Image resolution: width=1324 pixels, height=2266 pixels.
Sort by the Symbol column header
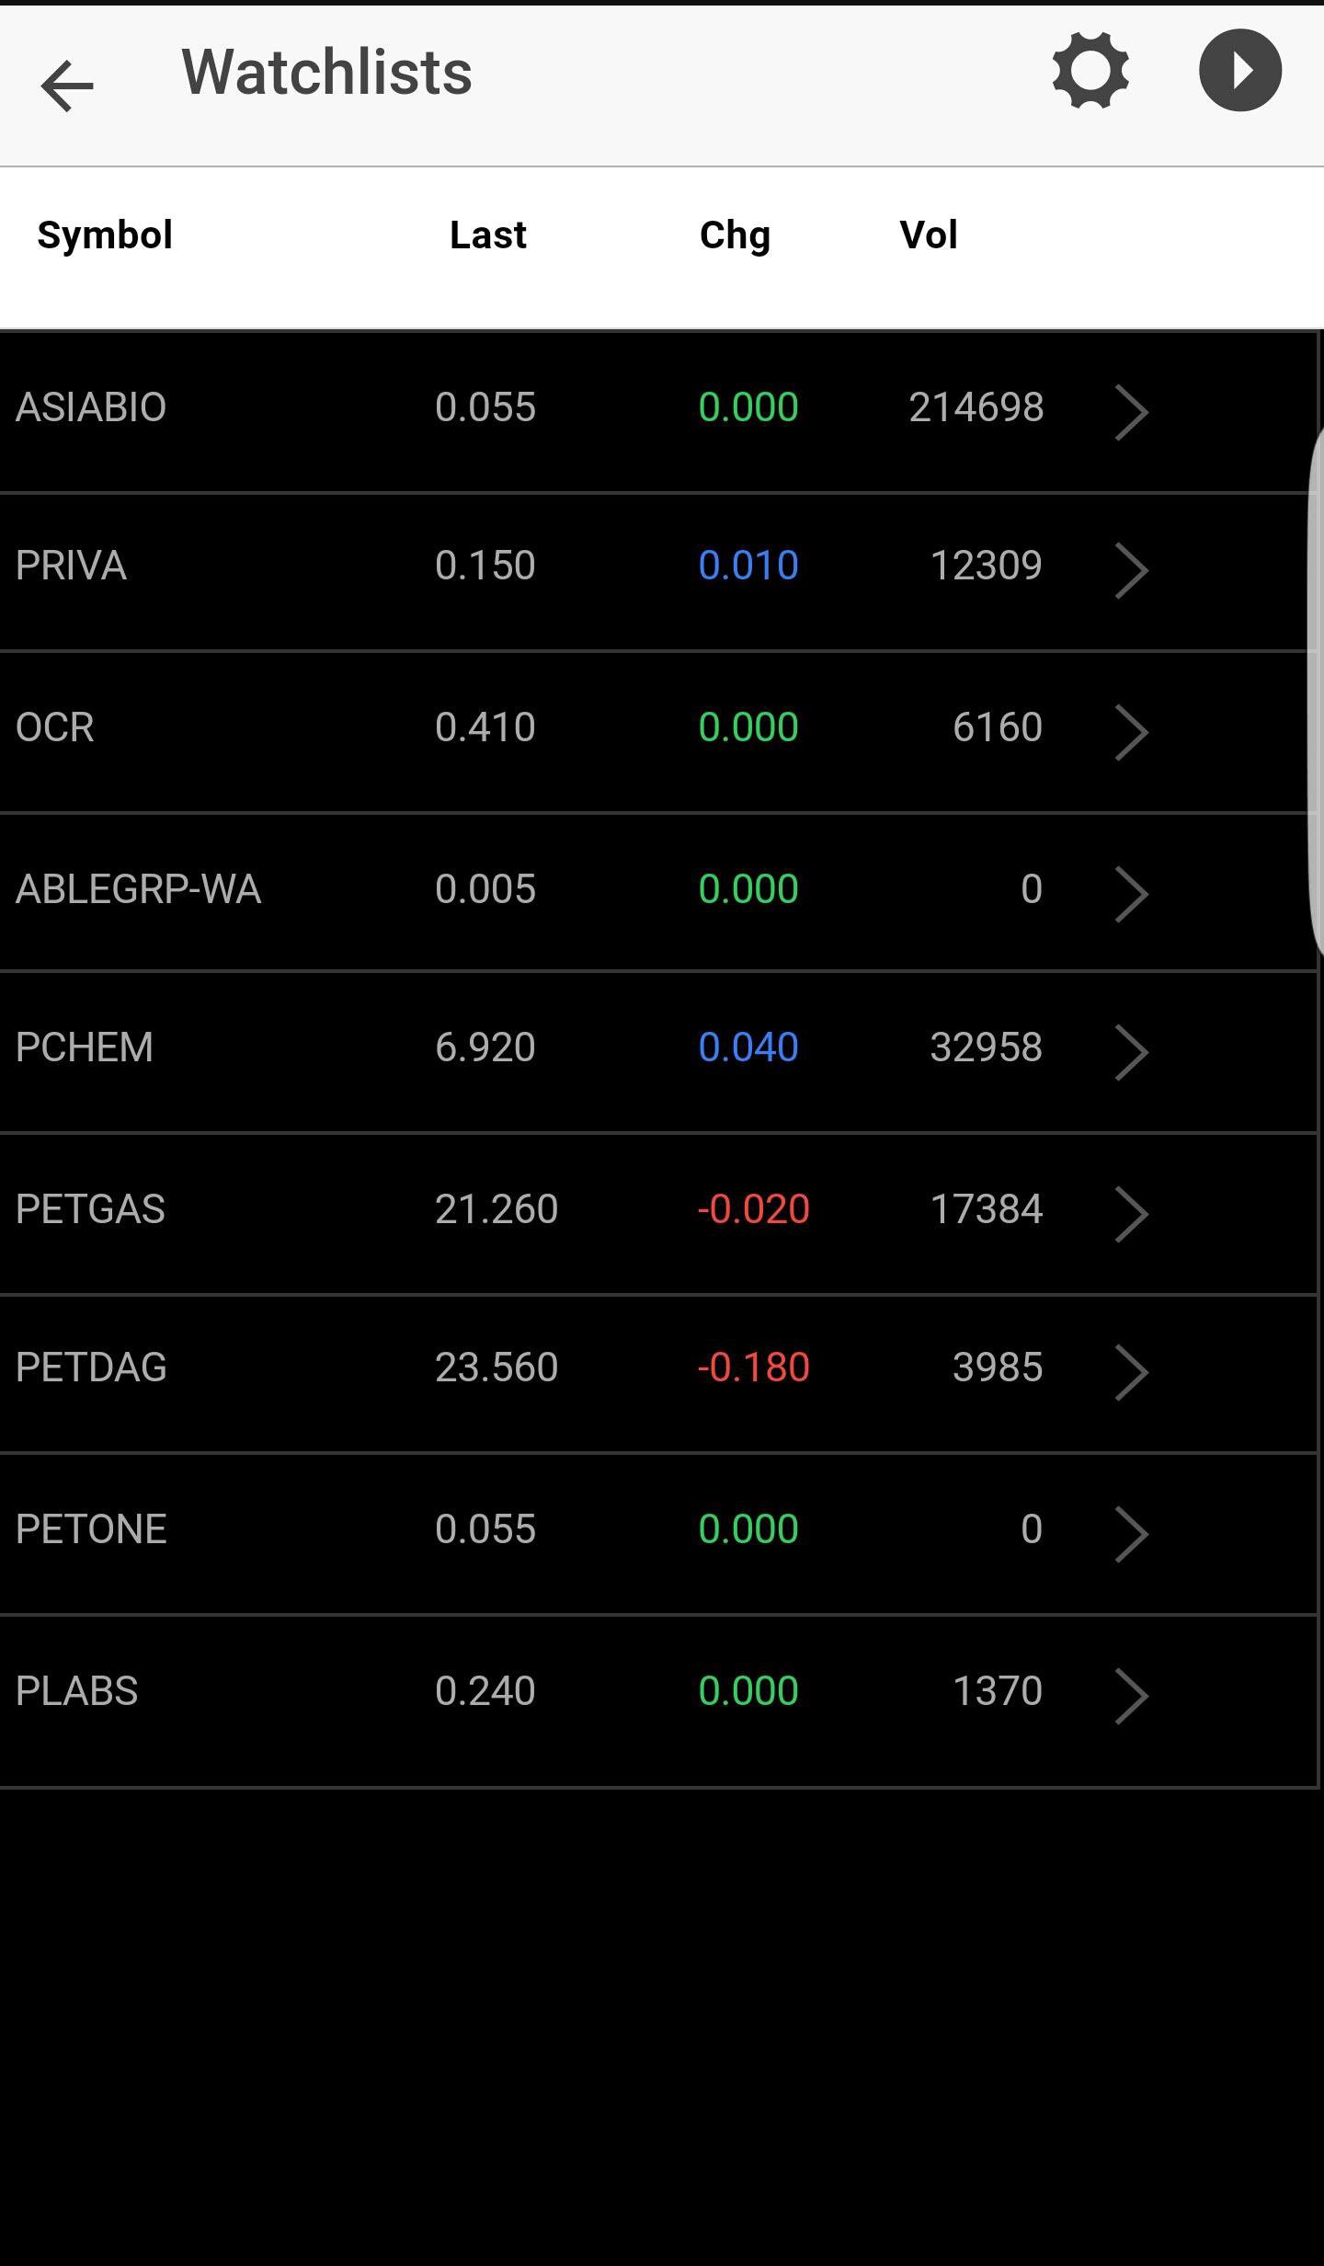pyautogui.click(x=105, y=236)
